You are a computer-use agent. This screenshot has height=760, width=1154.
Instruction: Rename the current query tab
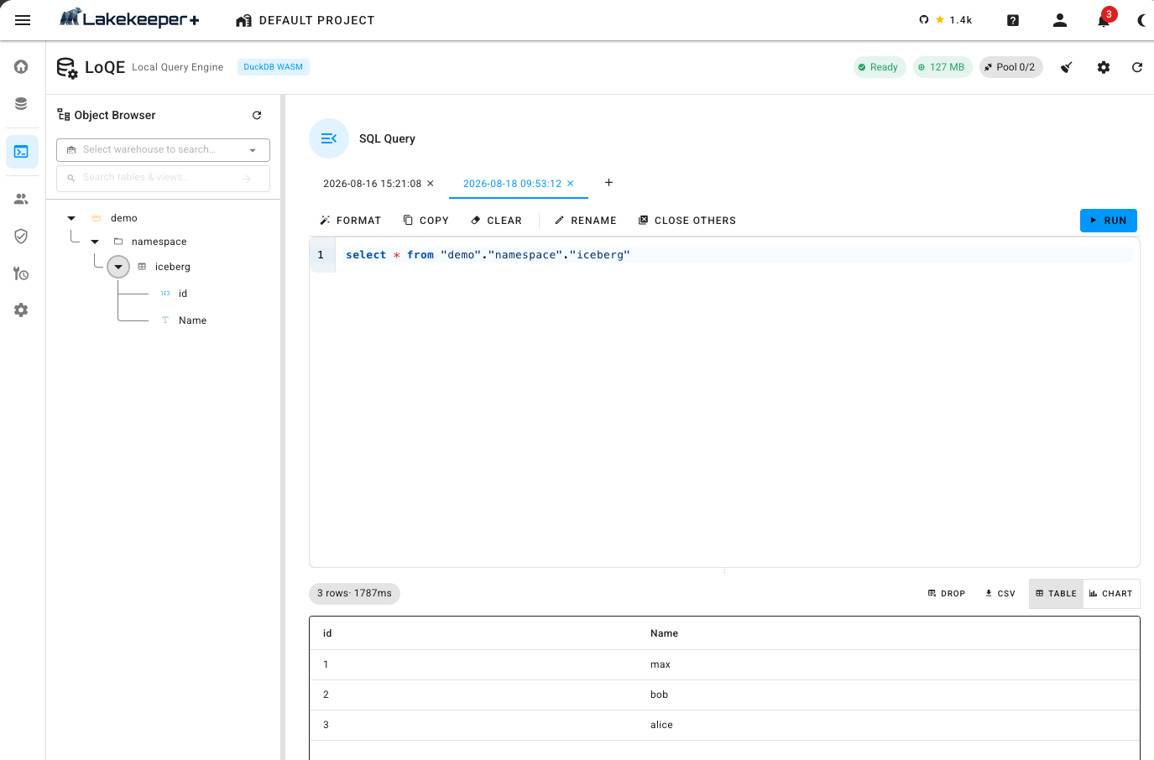[585, 221]
